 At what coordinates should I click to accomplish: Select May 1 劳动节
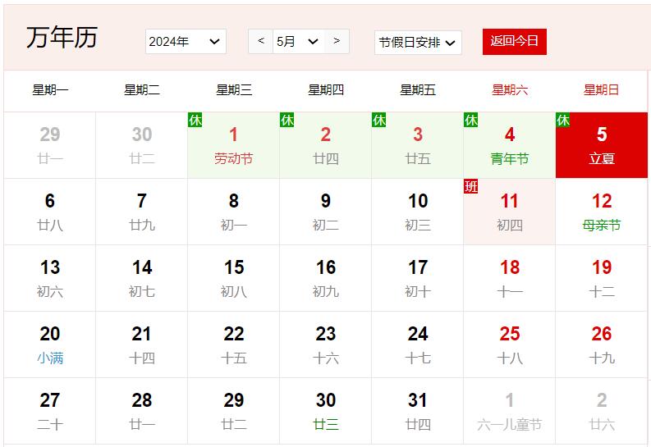(233, 145)
